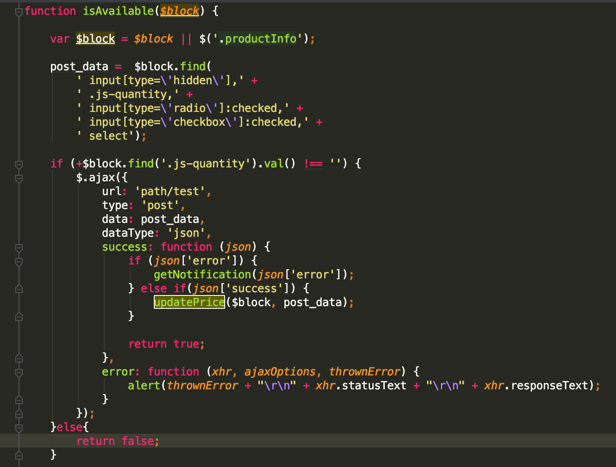The height and width of the screenshot is (467, 616).
Task: Click the !== operator
Action: click(313, 164)
